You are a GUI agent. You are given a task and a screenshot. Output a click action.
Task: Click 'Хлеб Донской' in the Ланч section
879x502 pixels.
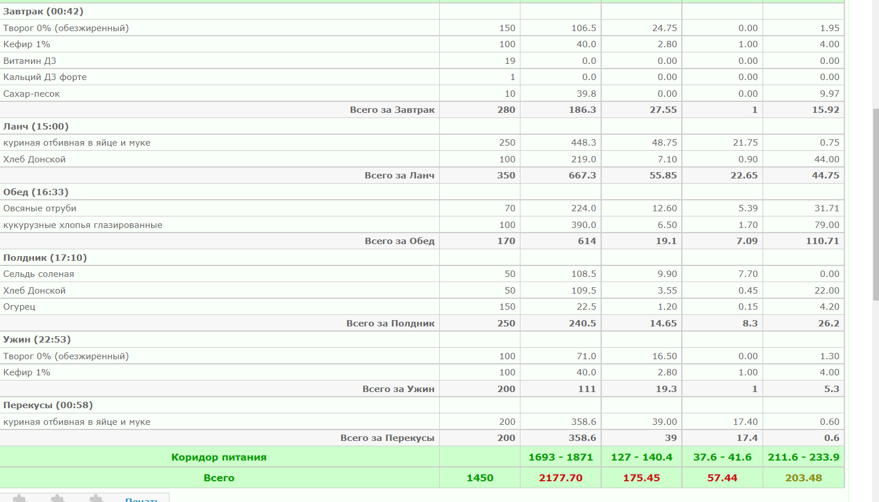pos(34,159)
